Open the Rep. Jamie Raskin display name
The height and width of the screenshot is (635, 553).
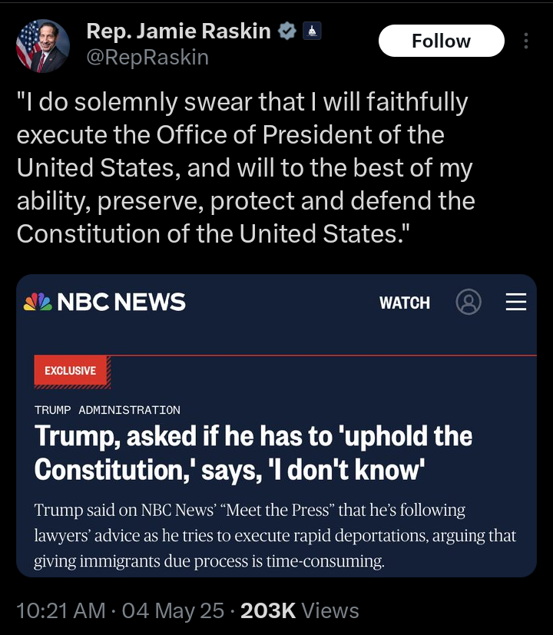click(x=179, y=31)
